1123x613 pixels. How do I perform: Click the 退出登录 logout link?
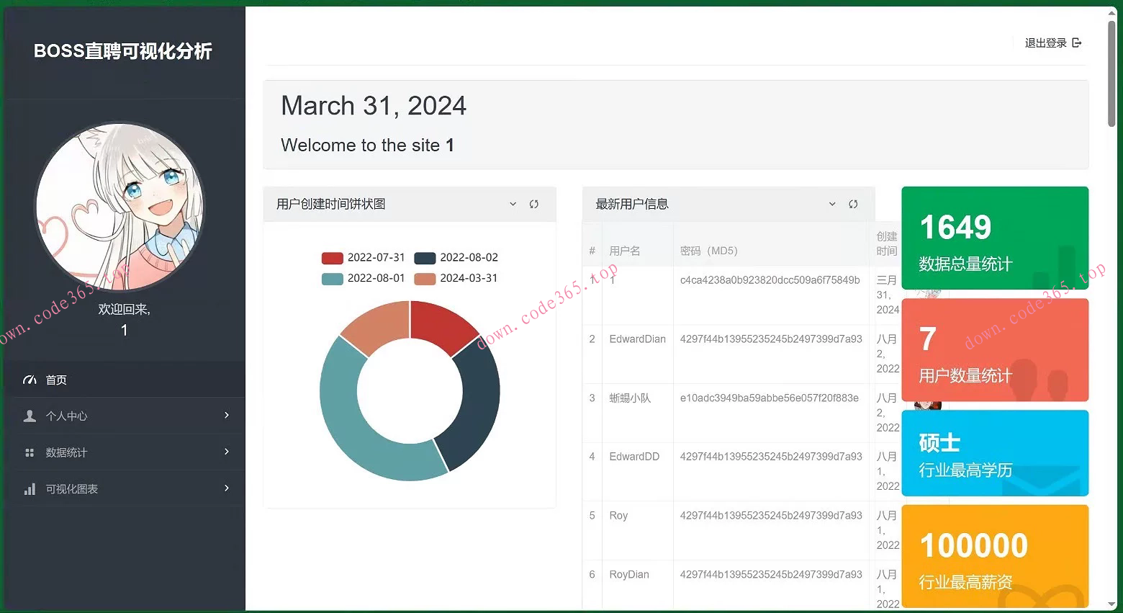tap(1053, 43)
